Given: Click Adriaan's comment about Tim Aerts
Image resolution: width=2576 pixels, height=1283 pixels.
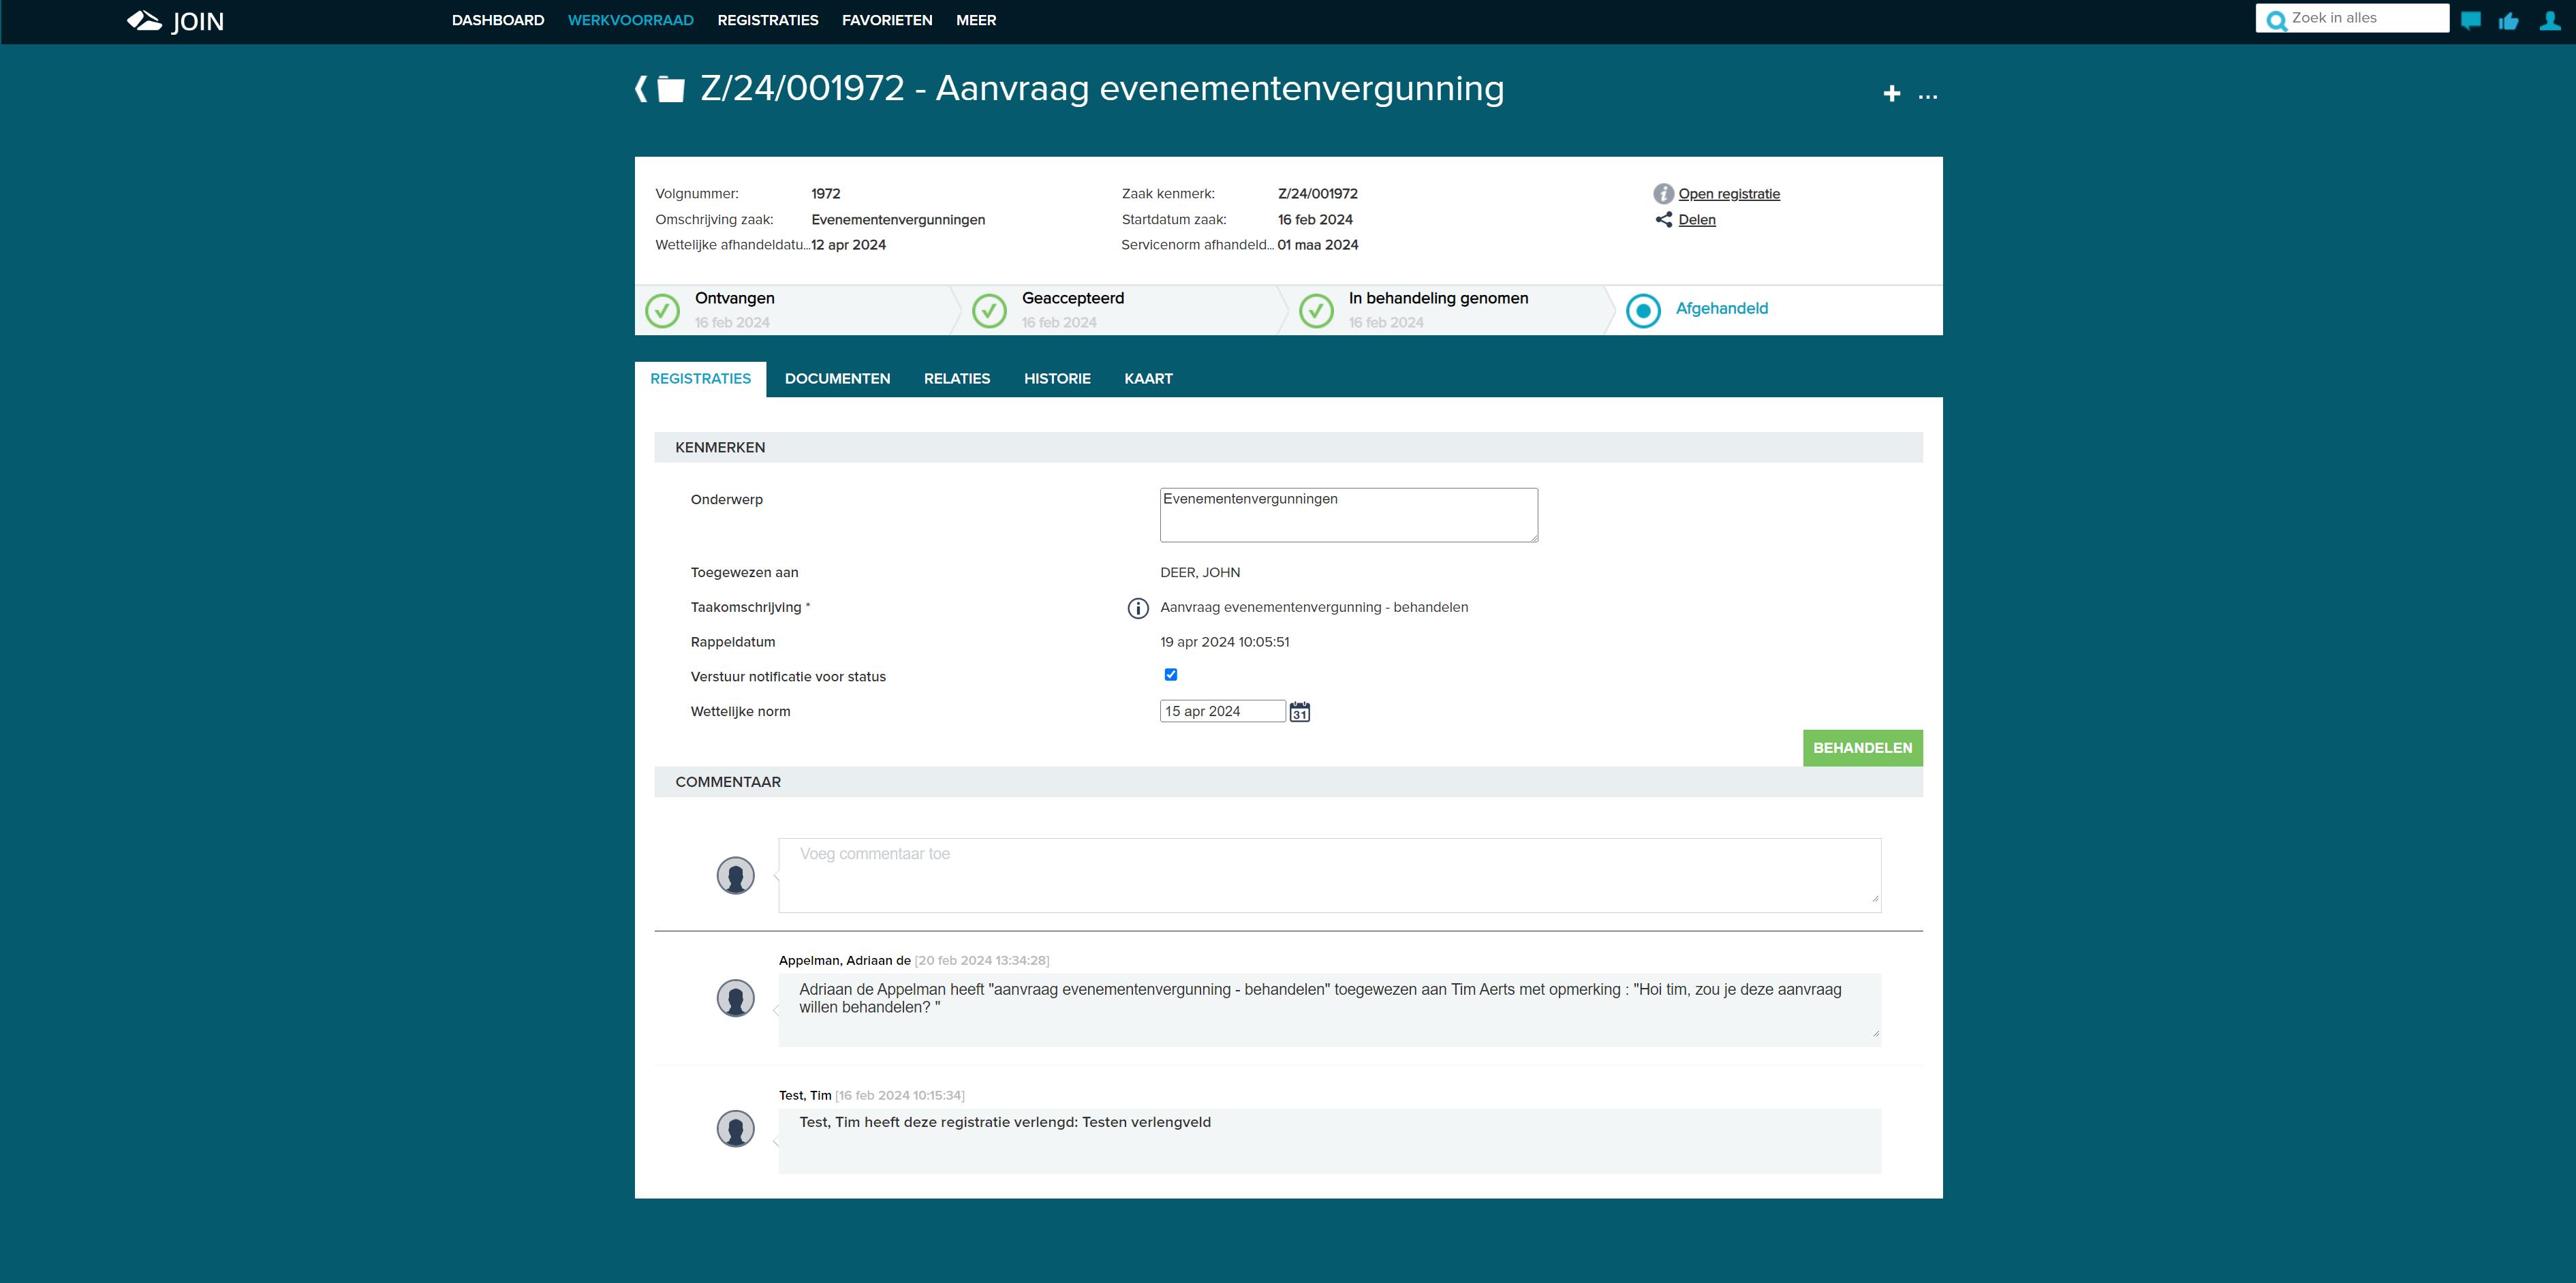Looking at the screenshot, I should (1329, 1010).
